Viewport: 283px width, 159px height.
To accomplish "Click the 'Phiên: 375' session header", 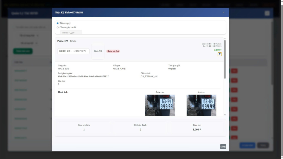I will tap(62, 41).
